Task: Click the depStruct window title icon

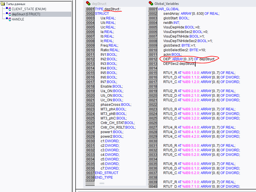Action: [x=88, y=3]
